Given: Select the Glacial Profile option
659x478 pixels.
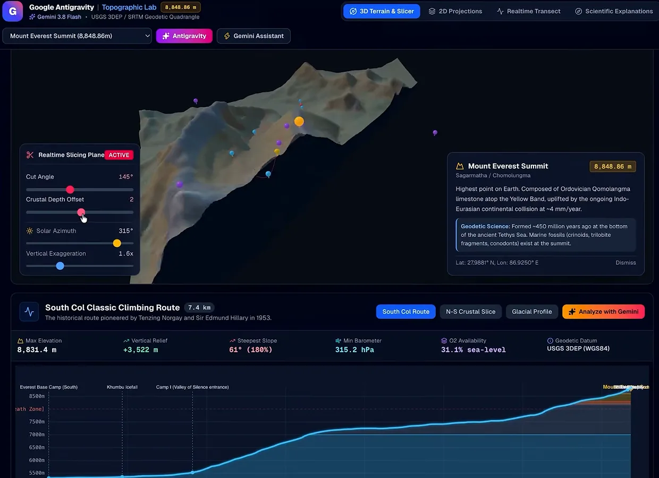Looking at the screenshot, I should coord(532,312).
